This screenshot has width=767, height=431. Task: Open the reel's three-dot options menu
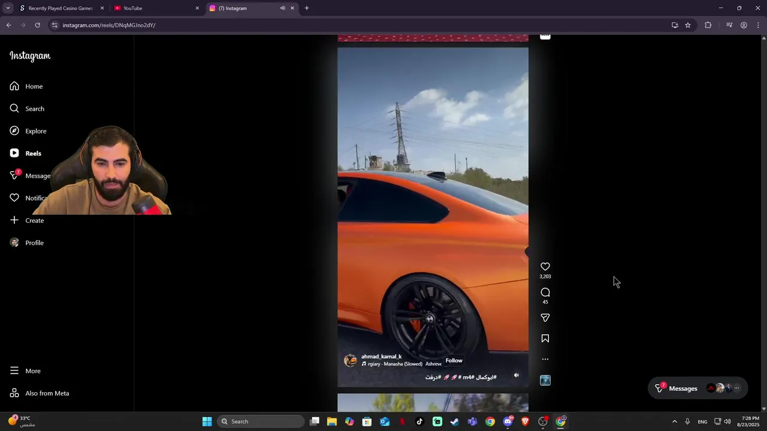click(545, 359)
